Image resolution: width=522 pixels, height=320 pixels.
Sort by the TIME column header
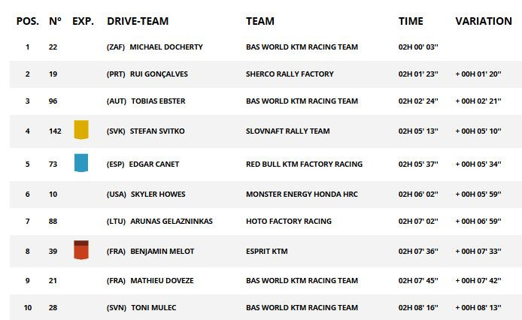point(411,21)
